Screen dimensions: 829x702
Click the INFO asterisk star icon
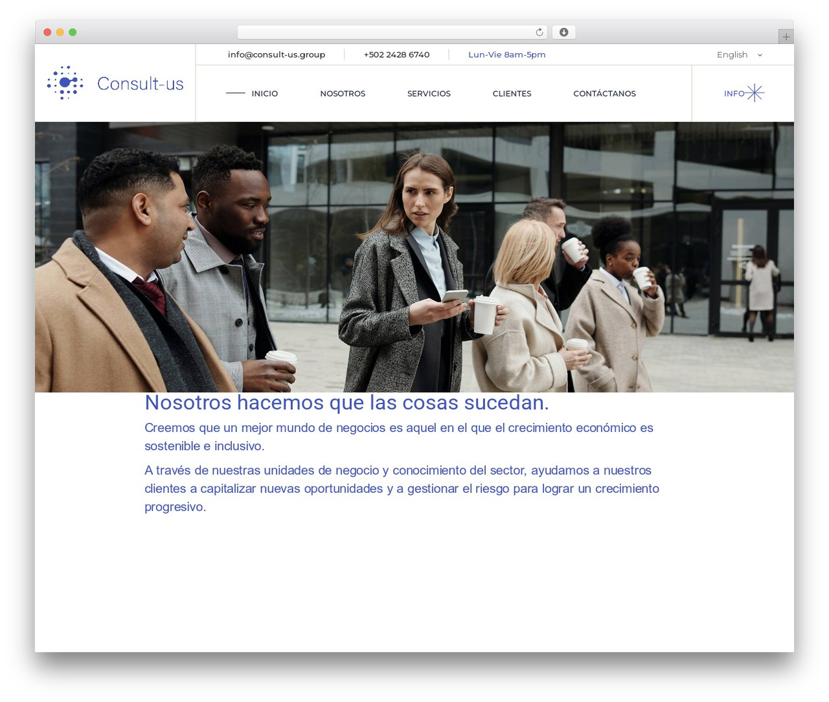pos(755,93)
